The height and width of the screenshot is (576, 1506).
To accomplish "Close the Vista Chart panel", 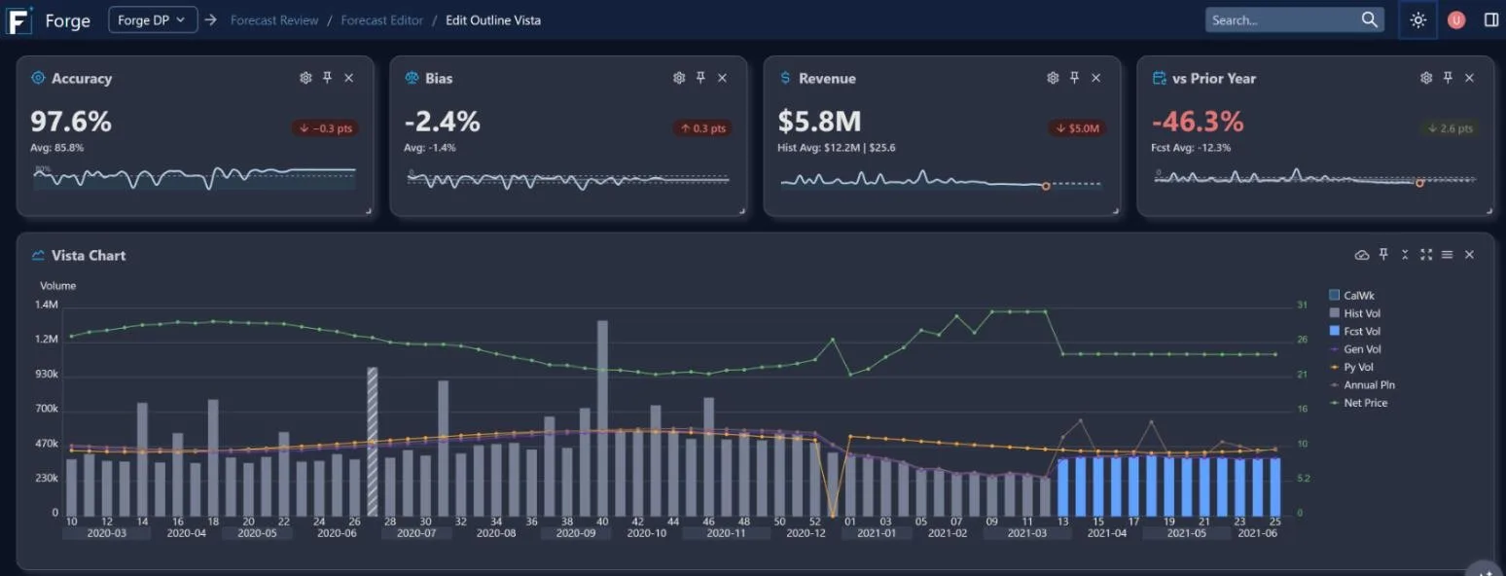I will click(x=1469, y=255).
